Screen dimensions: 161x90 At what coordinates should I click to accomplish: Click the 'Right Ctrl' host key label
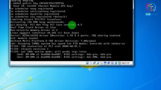point(125,63)
